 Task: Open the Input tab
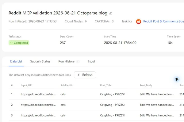[91, 61]
